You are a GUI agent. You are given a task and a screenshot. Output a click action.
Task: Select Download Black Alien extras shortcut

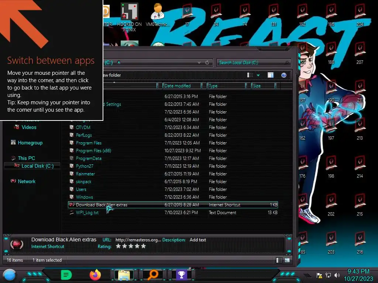tap(173, 205)
